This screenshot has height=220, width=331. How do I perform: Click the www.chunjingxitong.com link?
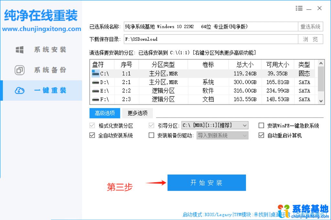pyautogui.click(x=42, y=29)
